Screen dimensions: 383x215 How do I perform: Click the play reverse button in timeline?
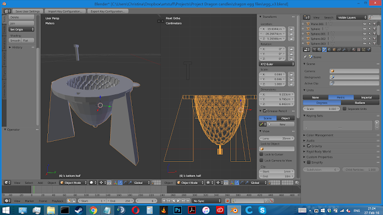[174, 201]
